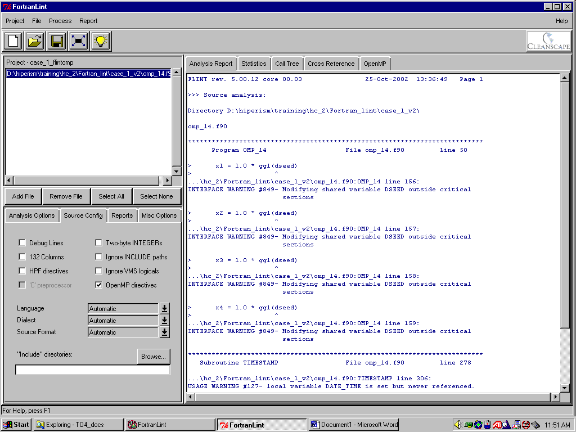Click the four-arrow analysis toolbar icon
This screenshot has height=432, width=576.
(x=79, y=40)
